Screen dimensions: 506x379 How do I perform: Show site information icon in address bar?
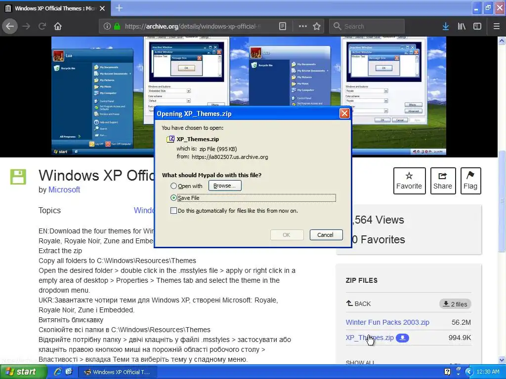coord(107,26)
